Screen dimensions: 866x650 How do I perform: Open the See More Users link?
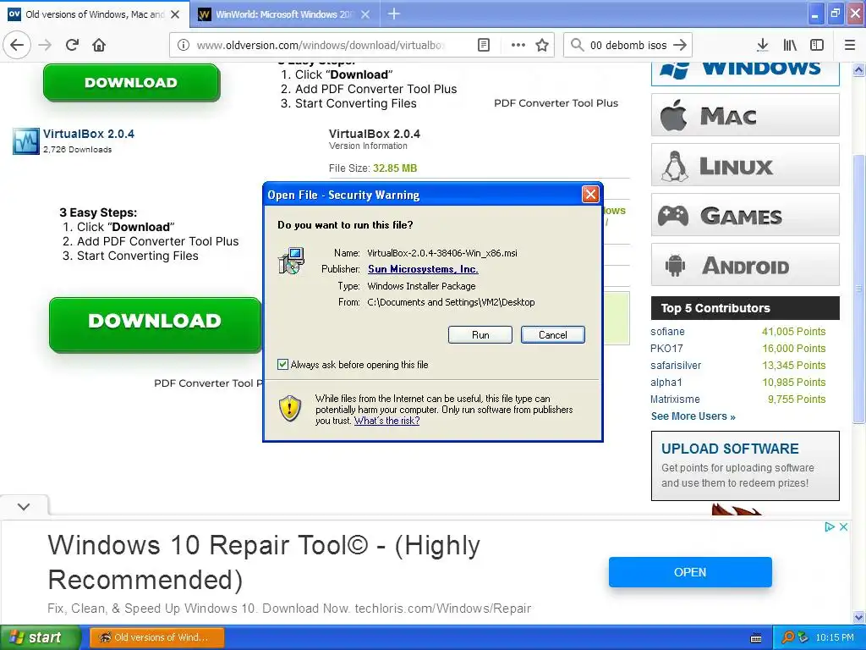(693, 416)
